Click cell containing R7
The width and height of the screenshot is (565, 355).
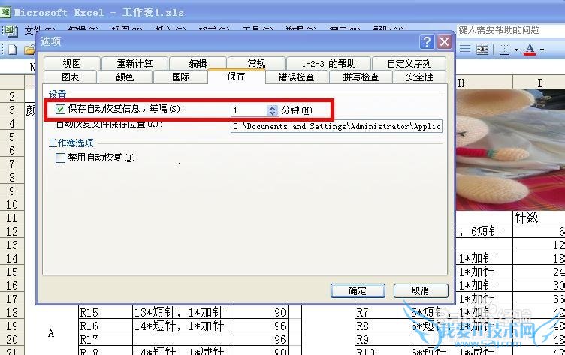(x=382, y=312)
